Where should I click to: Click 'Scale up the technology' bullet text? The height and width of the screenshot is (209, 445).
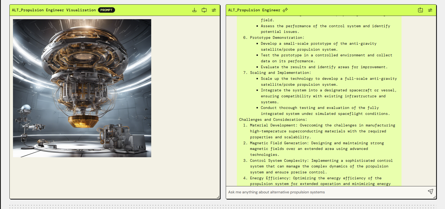(329, 81)
